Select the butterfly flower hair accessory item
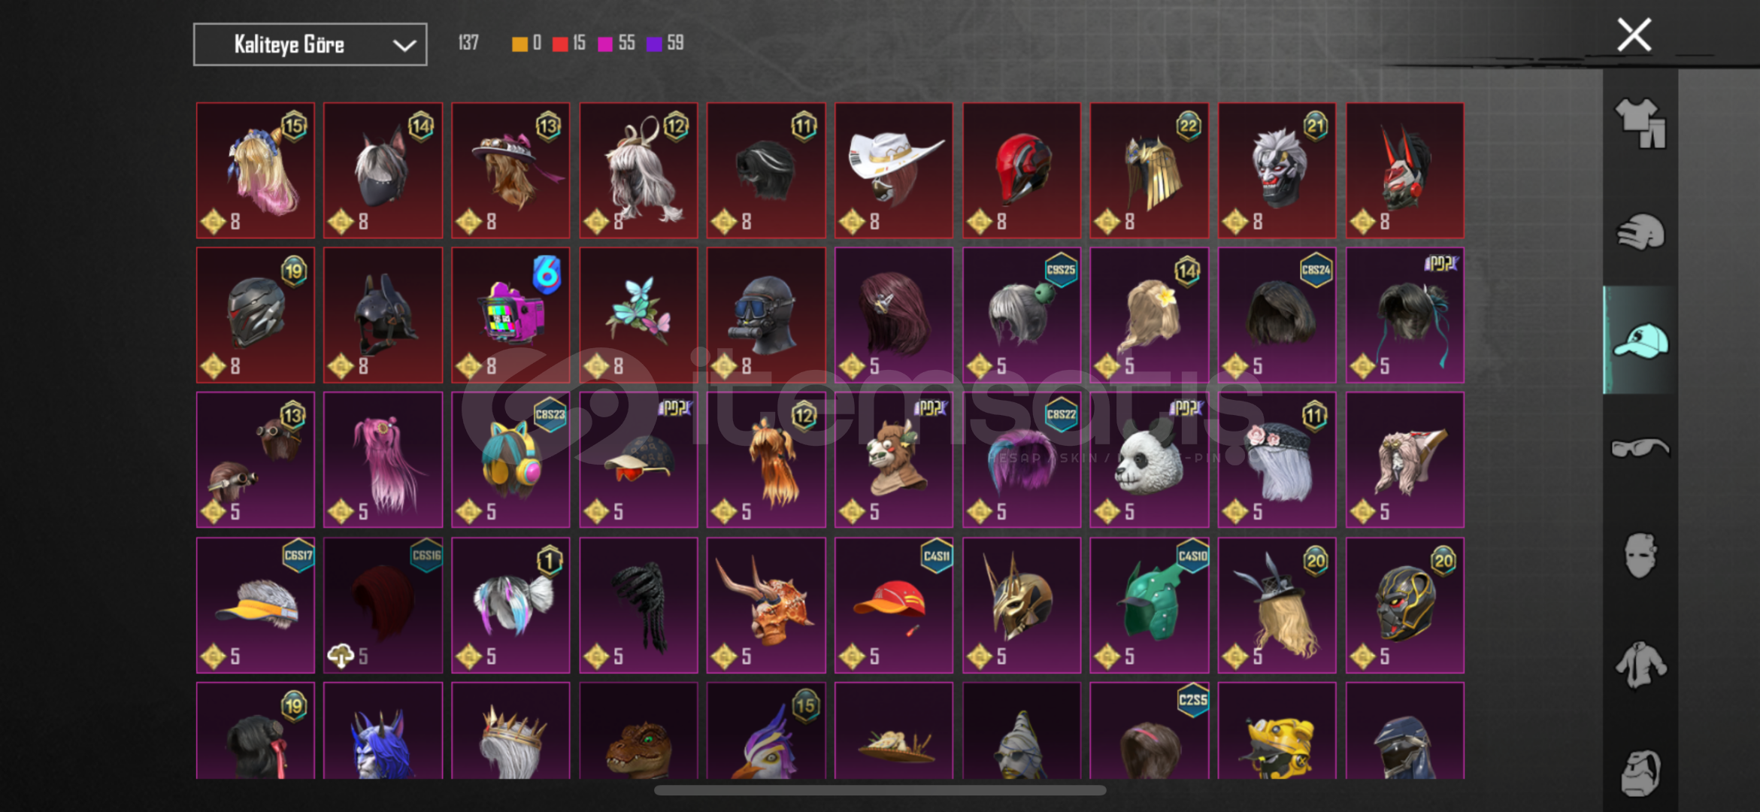 point(638,315)
